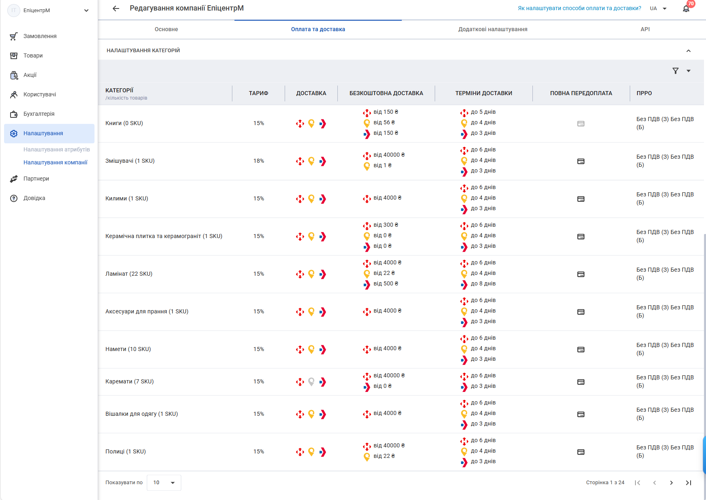Click 'від 56 ₴' in Книги row
This screenshot has height=500, width=706.
click(x=384, y=122)
